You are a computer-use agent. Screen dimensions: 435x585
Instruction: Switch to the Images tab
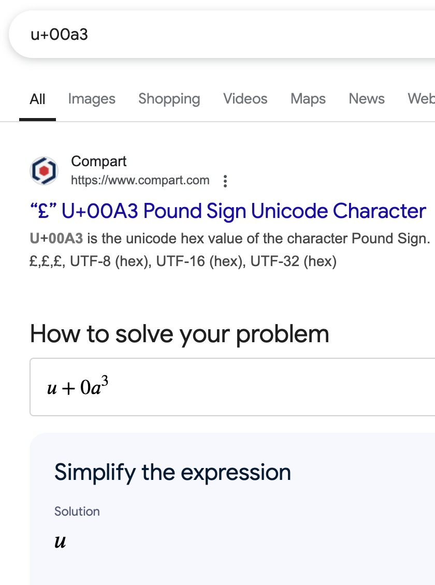click(92, 99)
